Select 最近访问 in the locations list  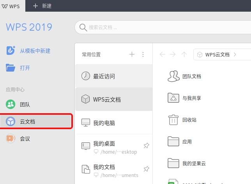114,76
